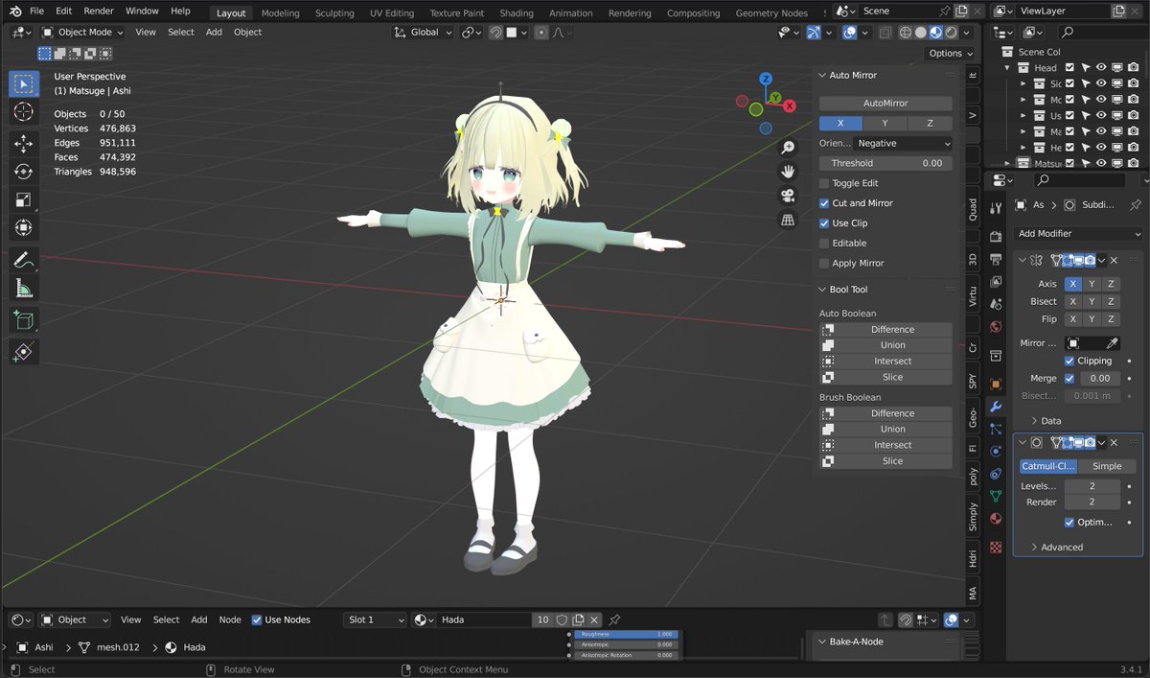Viewport: 1150px width, 678px height.
Task: Expand the Data section in Mirror modifier
Action: pos(1046,421)
